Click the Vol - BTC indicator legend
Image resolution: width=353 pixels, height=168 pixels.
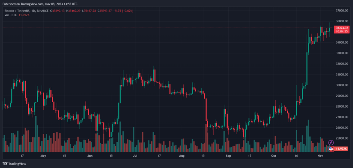[10, 15]
